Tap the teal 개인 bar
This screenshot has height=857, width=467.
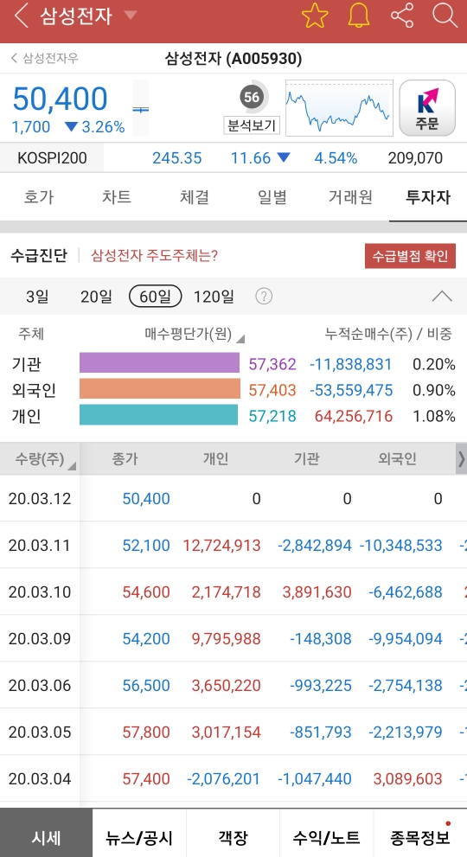click(x=158, y=415)
